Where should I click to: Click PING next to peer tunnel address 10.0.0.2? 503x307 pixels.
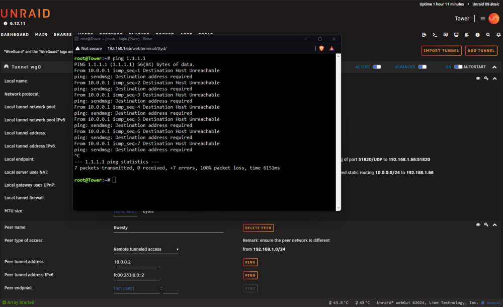(x=250, y=262)
